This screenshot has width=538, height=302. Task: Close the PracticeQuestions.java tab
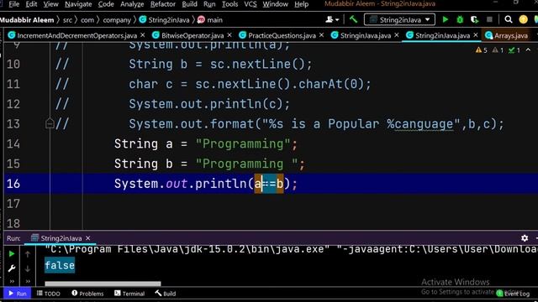(x=321, y=35)
